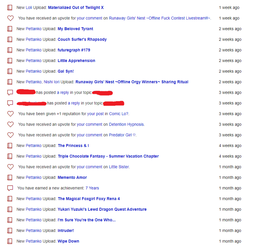Click '1 month ago' beside Wipe Down
273x248 pixels.
pos(230,241)
